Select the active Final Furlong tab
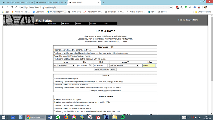 point(84,2)
